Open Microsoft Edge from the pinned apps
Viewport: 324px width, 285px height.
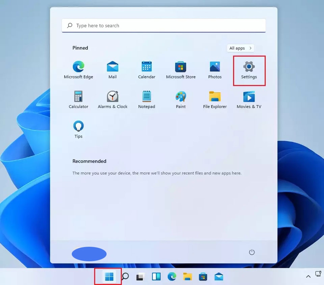click(78, 67)
